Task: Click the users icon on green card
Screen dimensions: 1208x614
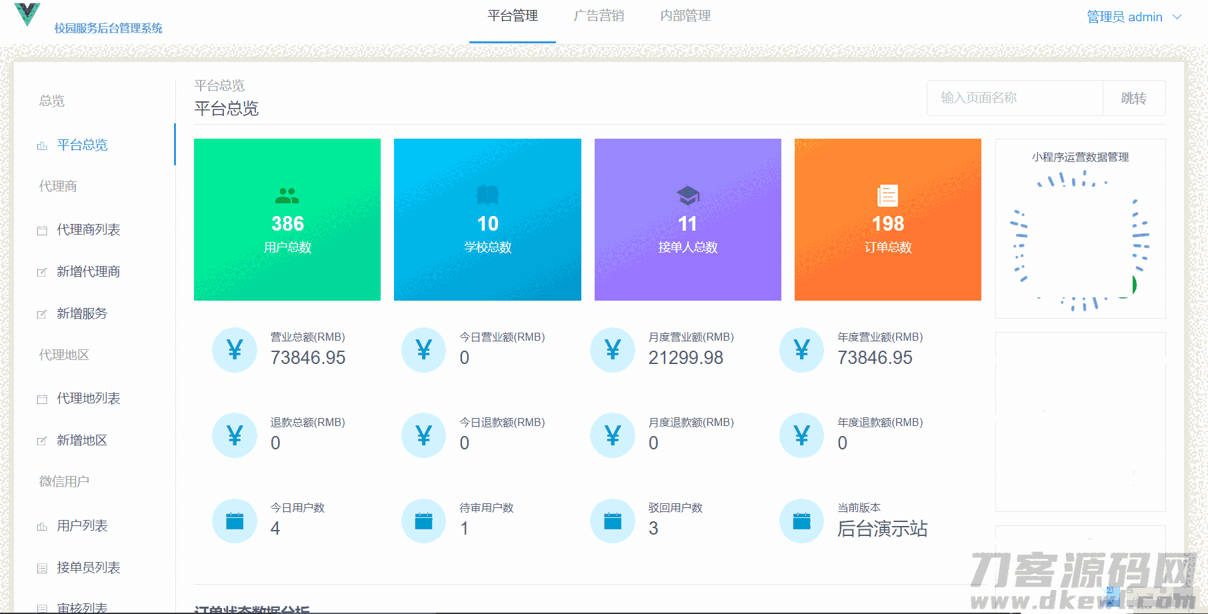Action: (287, 195)
